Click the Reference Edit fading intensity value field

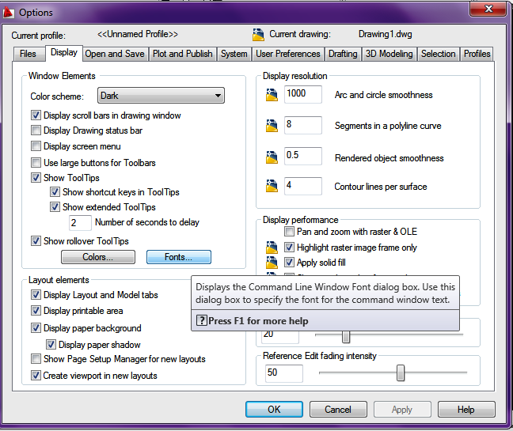click(x=284, y=373)
